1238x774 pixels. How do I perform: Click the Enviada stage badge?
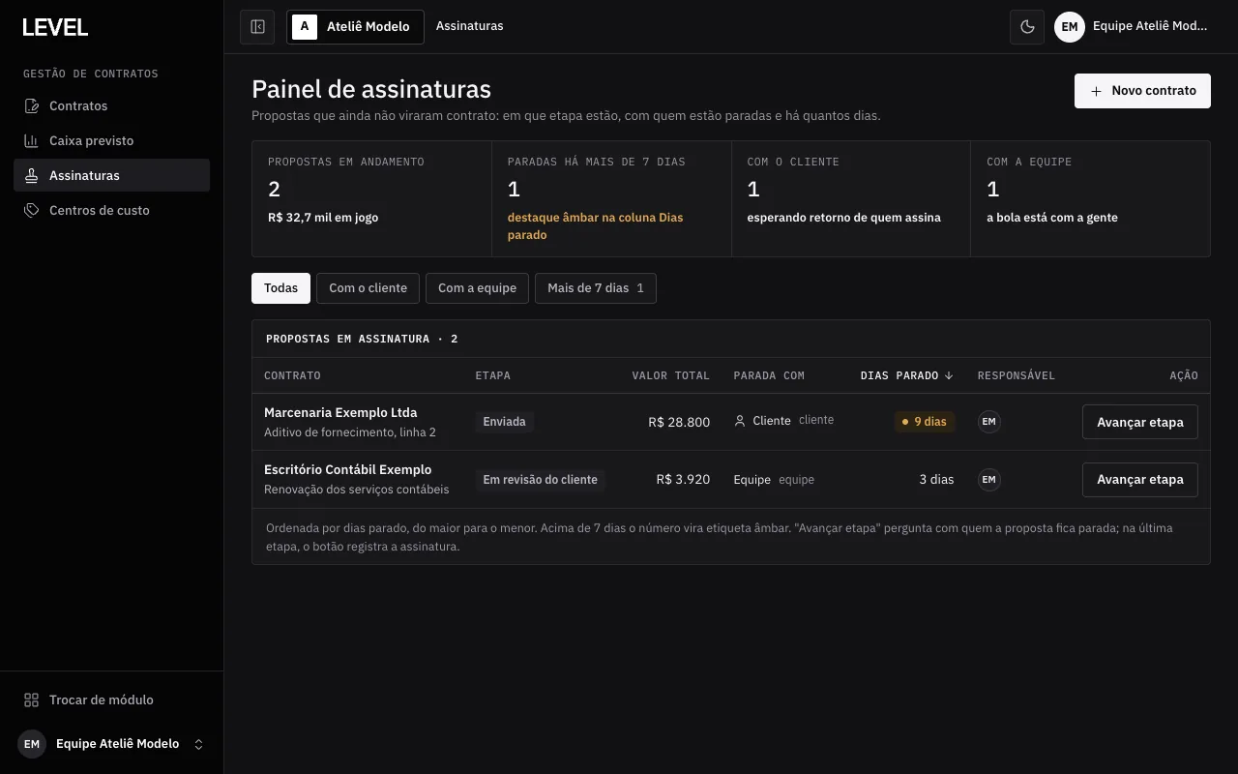tap(504, 422)
